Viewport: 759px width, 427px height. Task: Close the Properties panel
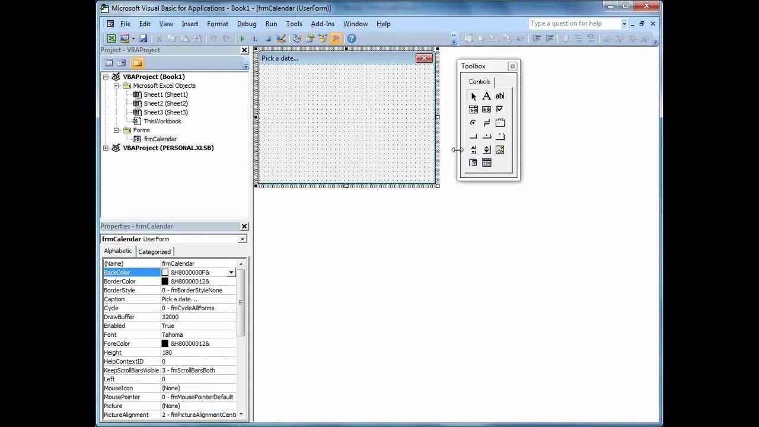(244, 227)
